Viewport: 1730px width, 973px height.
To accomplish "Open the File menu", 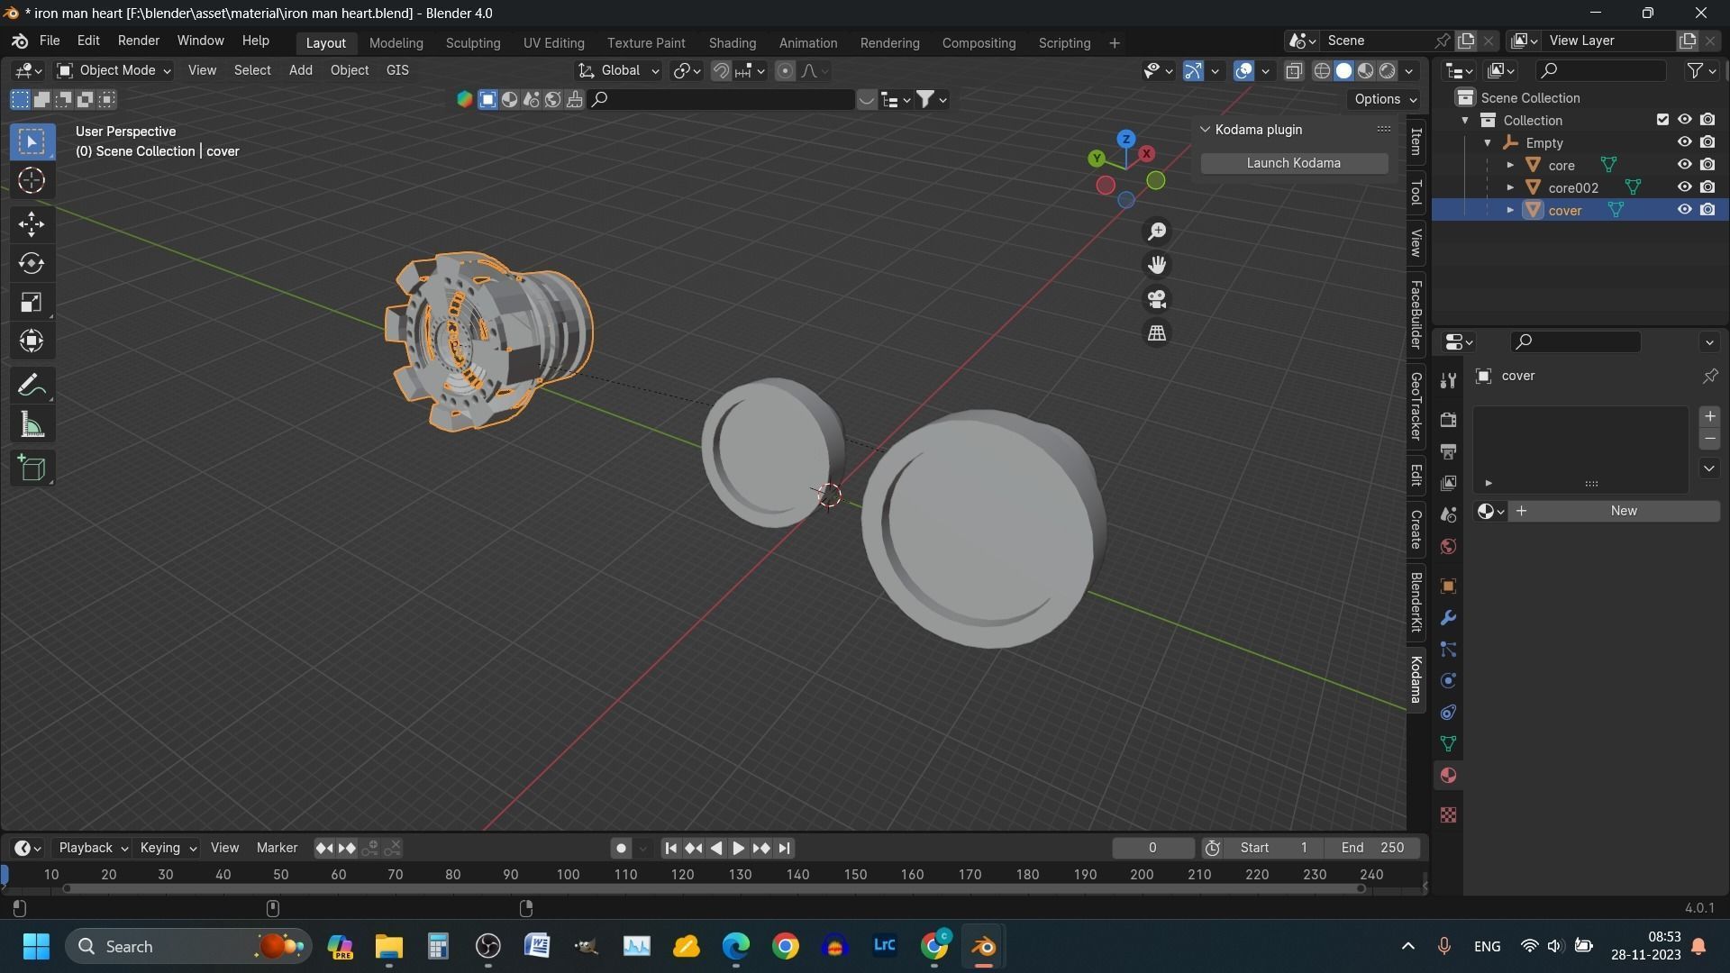I will (x=50, y=41).
